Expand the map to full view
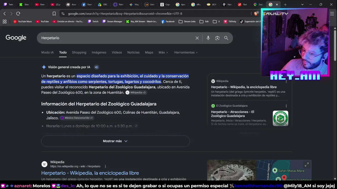Image resolution: width=337 pixels, height=189 pixels. pyautogui.click(x=307, y=165)
